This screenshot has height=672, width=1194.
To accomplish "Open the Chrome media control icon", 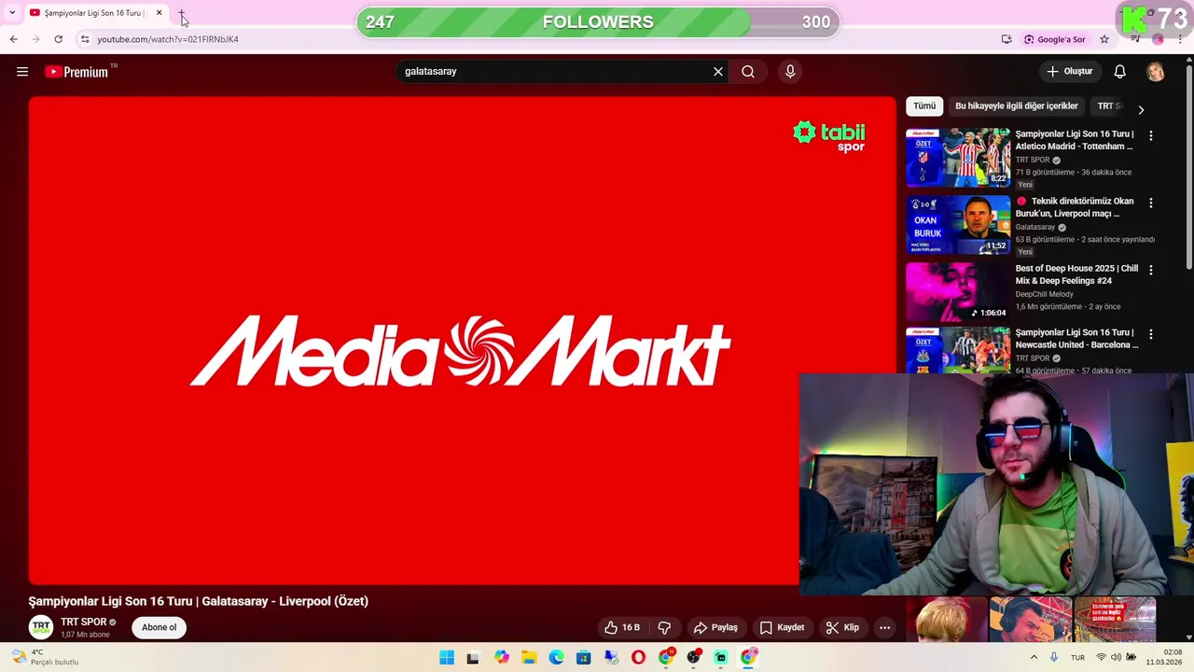I will coord(1135,39).
